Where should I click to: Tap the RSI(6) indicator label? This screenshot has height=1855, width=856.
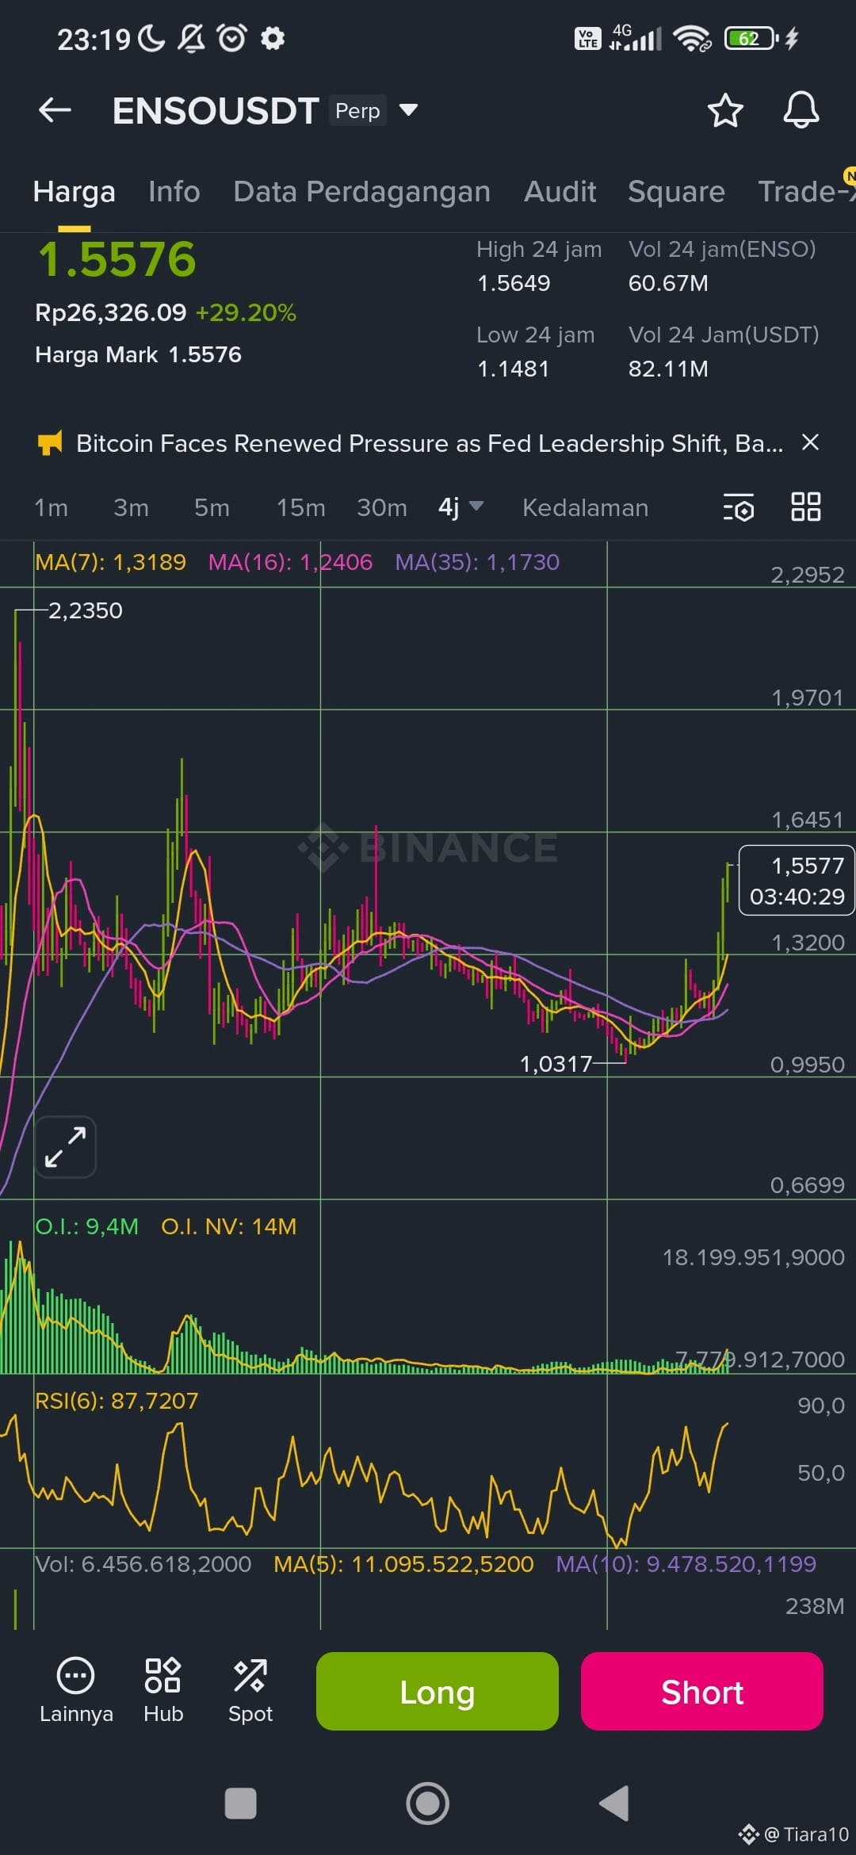pyautogui.click(x=117, y=1401)
